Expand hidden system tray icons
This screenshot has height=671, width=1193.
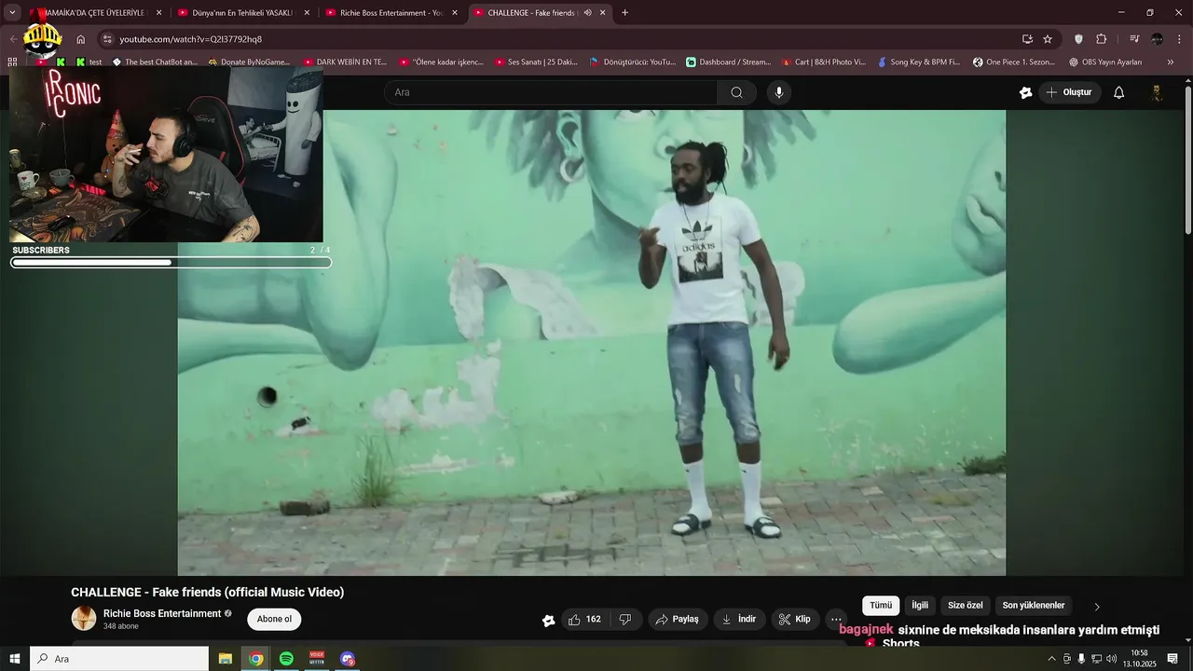pos(1052,659)
